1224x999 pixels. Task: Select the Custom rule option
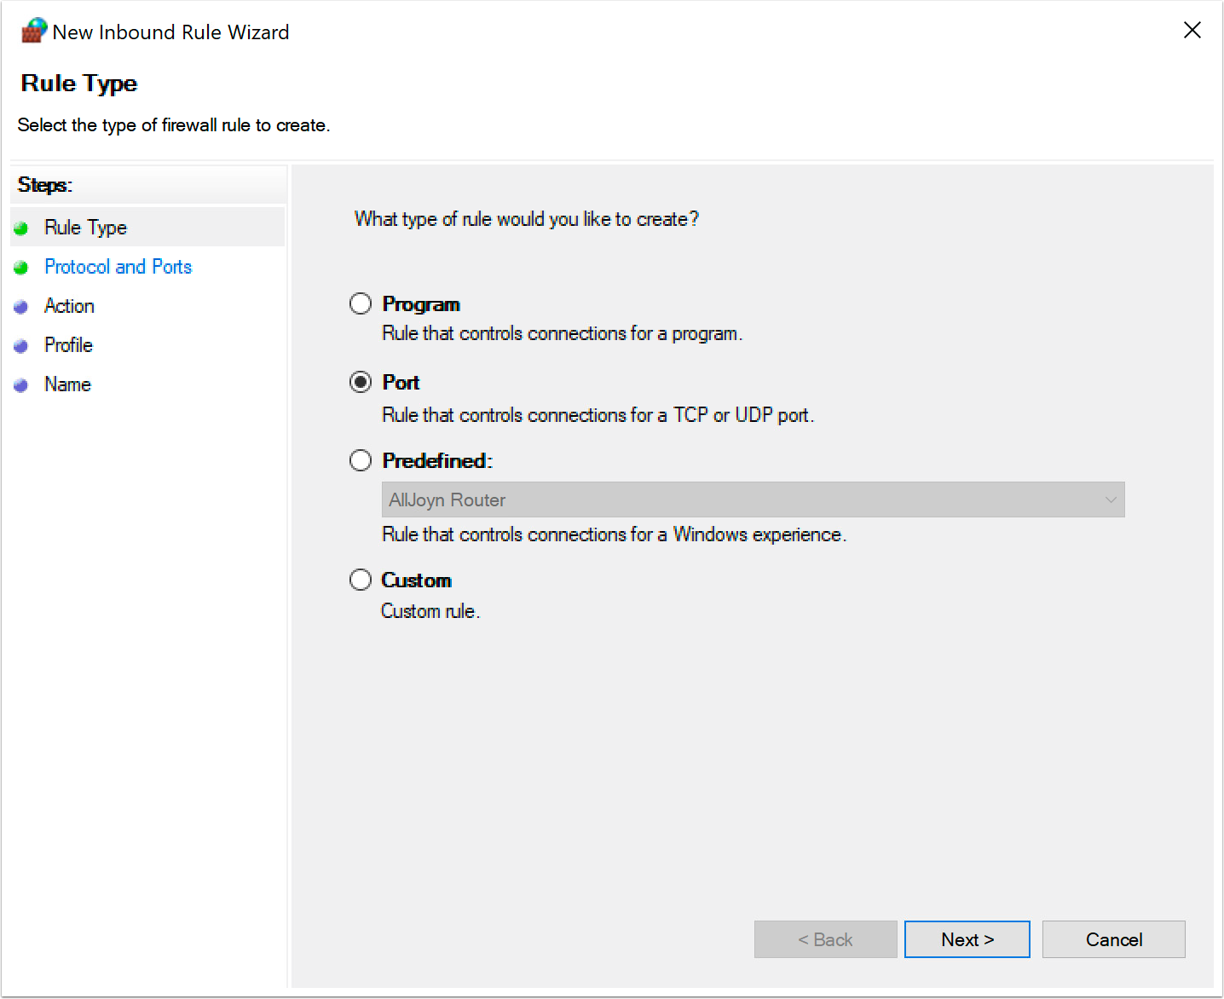[360, 579]
